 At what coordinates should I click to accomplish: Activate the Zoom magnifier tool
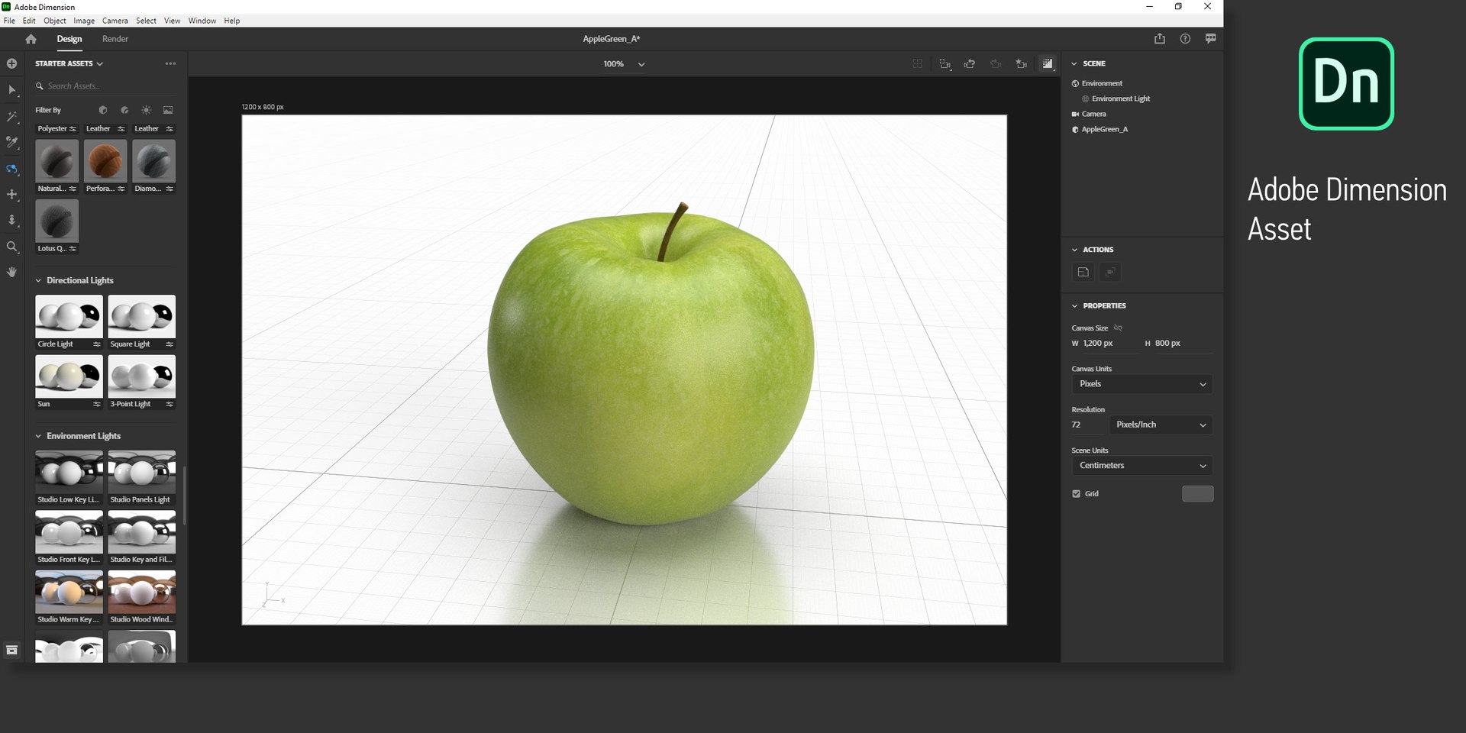pyautogui.click(x=11, y=247)
